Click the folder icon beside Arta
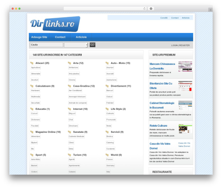This screenshot has height=188, width=222. click(70, 63)
